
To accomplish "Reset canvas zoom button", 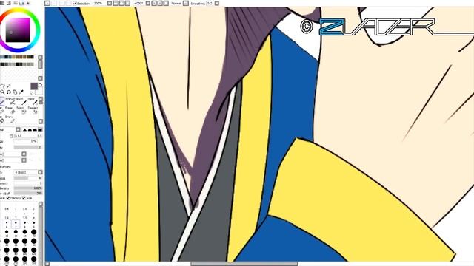I will (127, 3).
